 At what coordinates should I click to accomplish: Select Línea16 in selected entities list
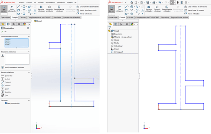[8, 42]
